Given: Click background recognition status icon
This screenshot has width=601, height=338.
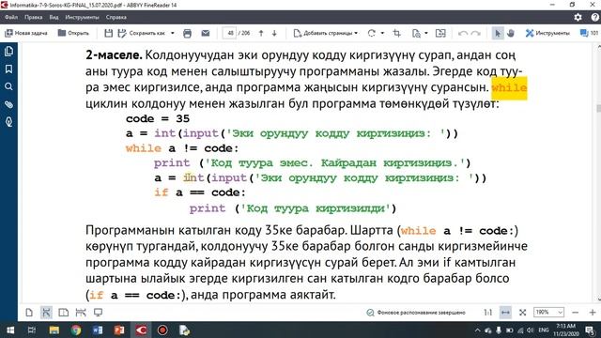Looking at the screenshot, I should [x=370, y=313].
